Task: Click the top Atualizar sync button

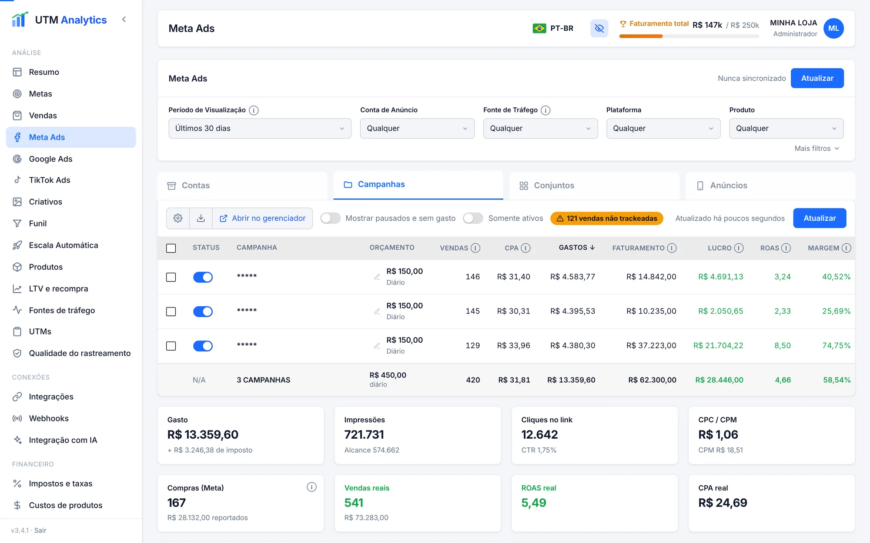Action: pyautogui.click(x=817, y=78)
